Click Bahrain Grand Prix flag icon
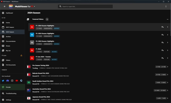 pyautogui.click(x=29, y=75)
